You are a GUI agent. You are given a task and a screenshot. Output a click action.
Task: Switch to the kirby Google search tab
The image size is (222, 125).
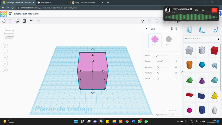pos(87,3)
